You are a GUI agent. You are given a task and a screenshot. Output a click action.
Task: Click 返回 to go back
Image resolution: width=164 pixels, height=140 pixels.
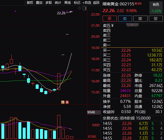point(96,3)
